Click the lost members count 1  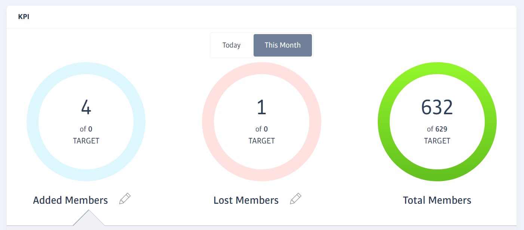coord(261,108)
